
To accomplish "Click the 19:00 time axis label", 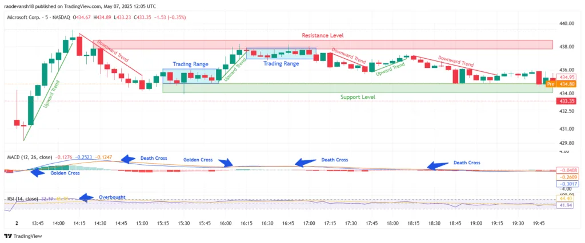I will [x=476, y=223].
